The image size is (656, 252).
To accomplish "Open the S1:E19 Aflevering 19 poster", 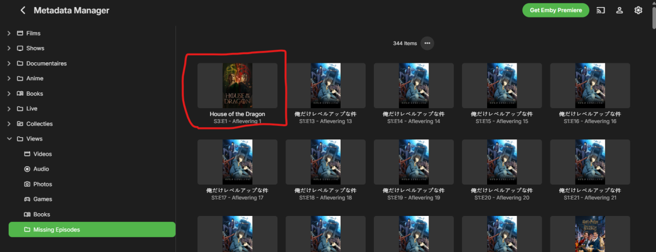I will [414, 162].
